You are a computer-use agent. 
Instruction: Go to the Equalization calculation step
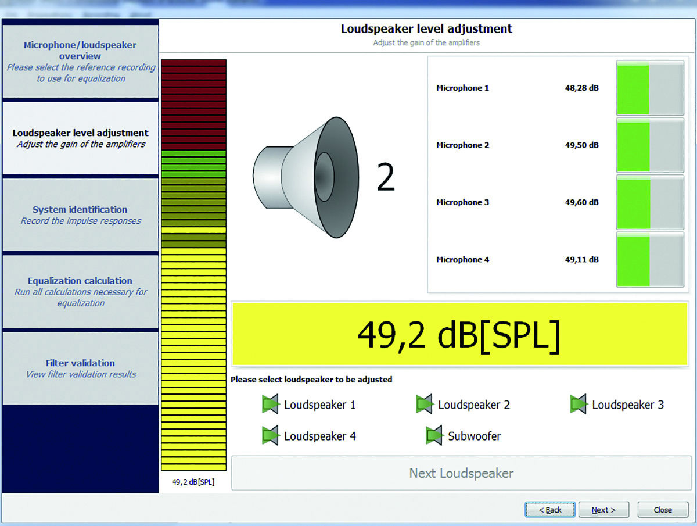pos(81,291)
